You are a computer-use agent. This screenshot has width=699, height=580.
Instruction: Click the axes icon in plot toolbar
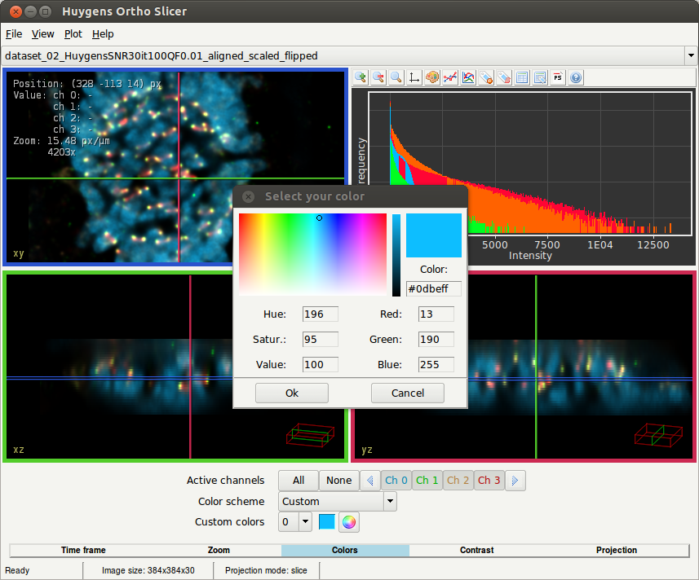pyautogui.click(x=414, y=77)
